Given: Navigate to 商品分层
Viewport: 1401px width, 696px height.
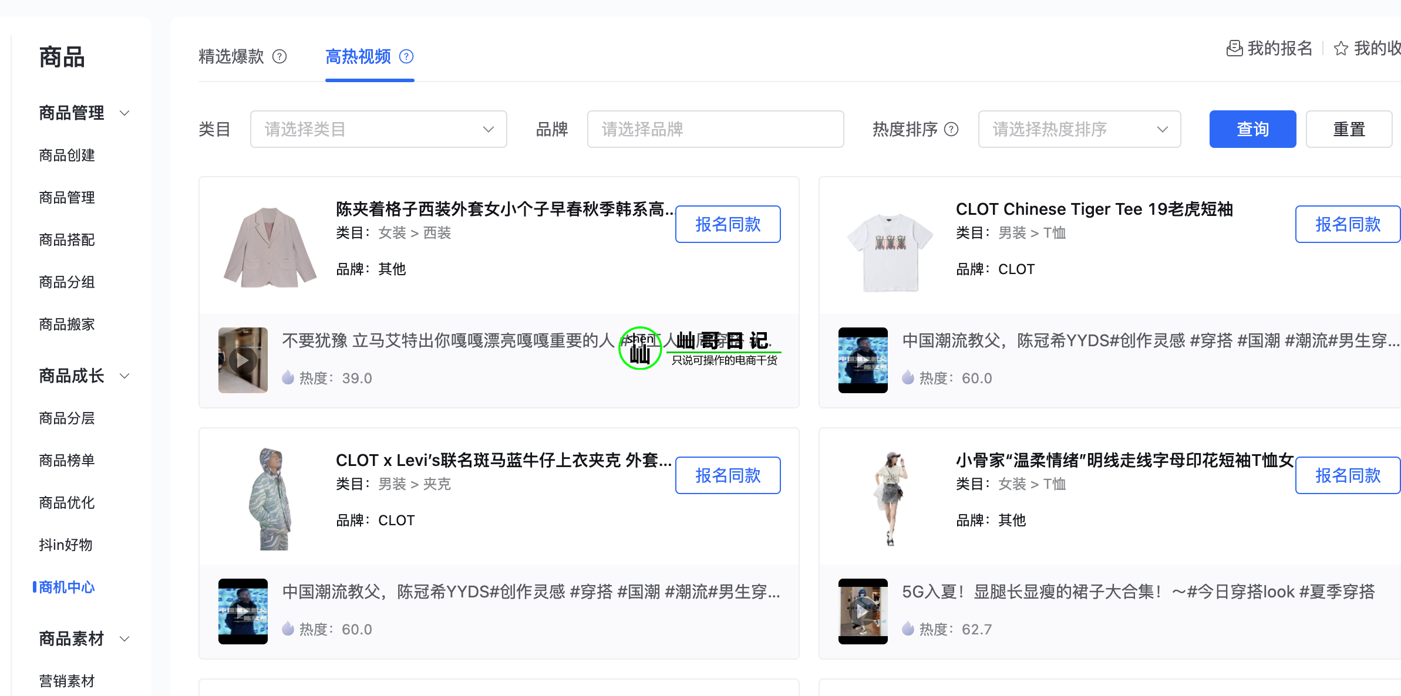Looking at the screenshot, I should pyautogui.click(x=67, y=418).
